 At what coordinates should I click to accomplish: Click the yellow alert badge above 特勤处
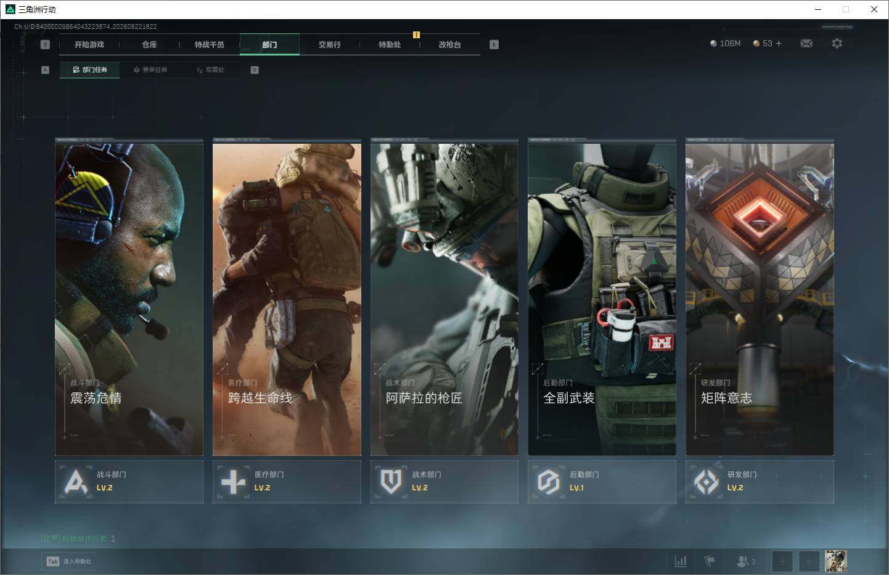416,35
